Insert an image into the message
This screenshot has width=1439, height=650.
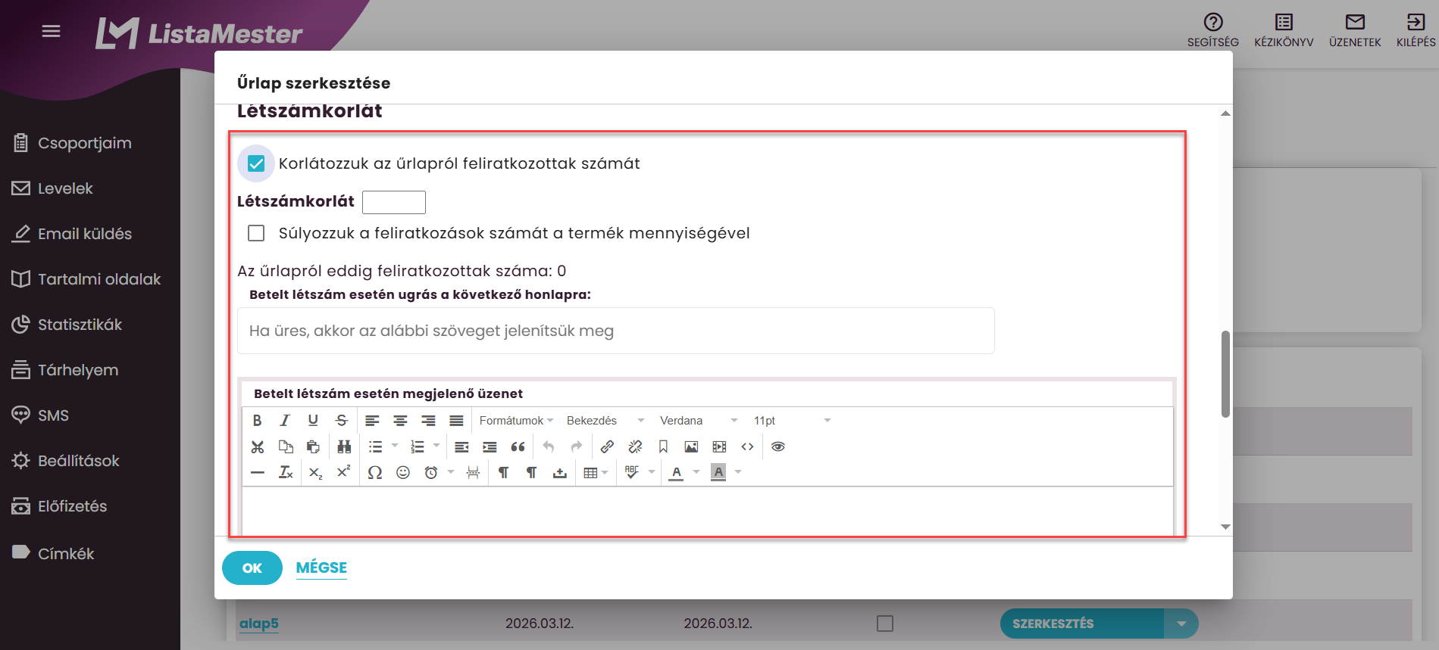pos(691,447)
